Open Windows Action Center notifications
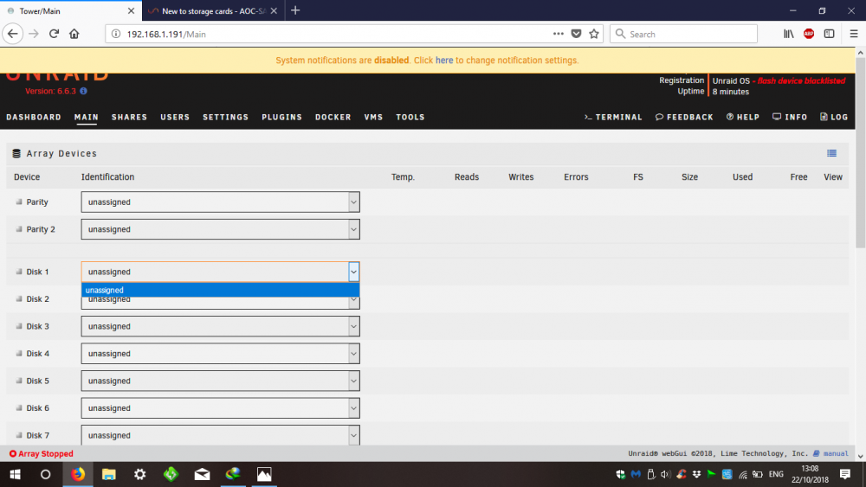The width and height of the screenshot is (866, 487). click(x=845, y=474)
